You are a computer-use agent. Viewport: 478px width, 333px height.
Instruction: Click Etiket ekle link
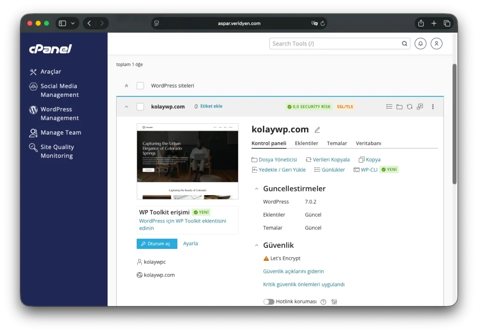pos(211,106)
